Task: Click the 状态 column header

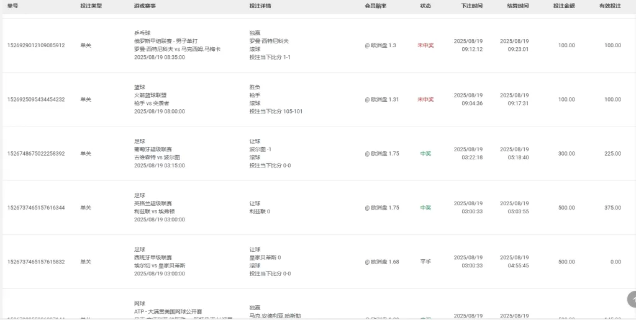Action: [x=425, y=6]
